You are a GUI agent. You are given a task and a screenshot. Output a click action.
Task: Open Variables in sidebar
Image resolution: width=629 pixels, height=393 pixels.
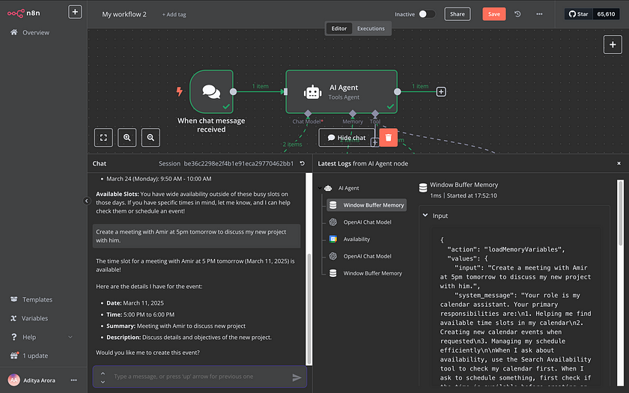34,318
